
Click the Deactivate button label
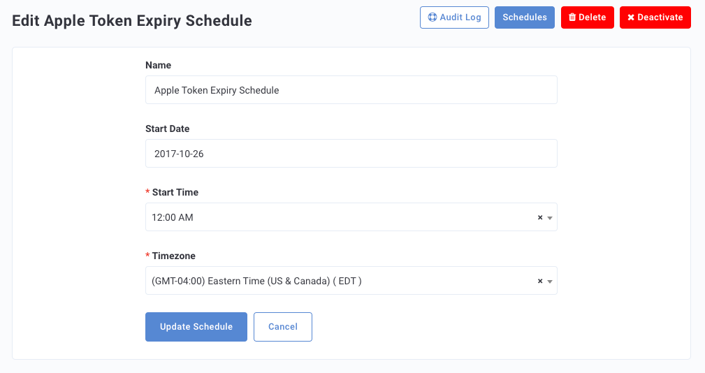pyautogui.click(x=660, y=17)
